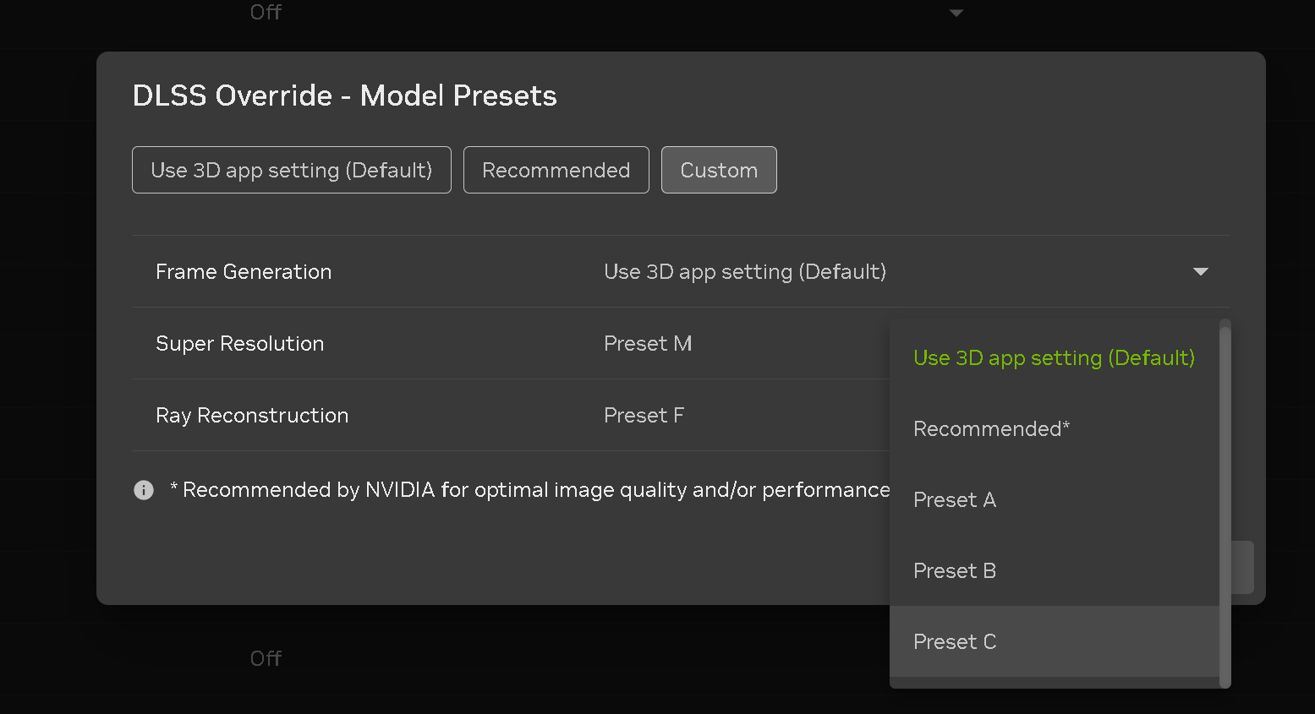Viewport: 1315px width, 714px height.
Task: Click the Frame Generation label
Action: coord(244,271)
